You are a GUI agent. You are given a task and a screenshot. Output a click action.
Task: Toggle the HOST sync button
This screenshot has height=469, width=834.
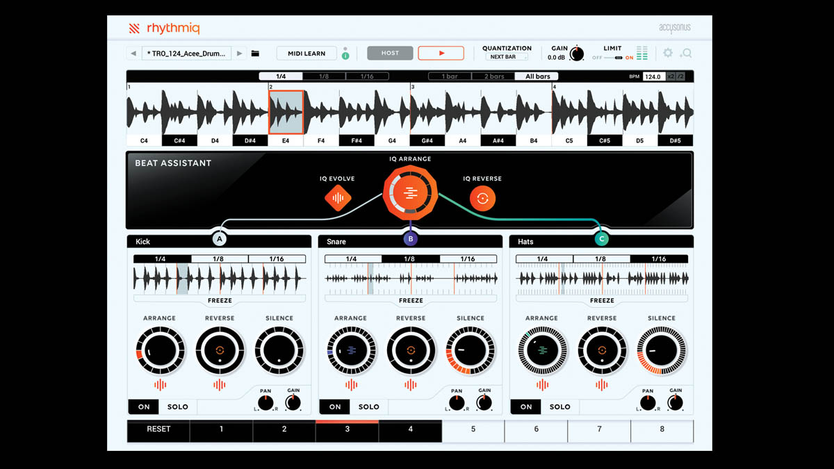coord(390,53)
